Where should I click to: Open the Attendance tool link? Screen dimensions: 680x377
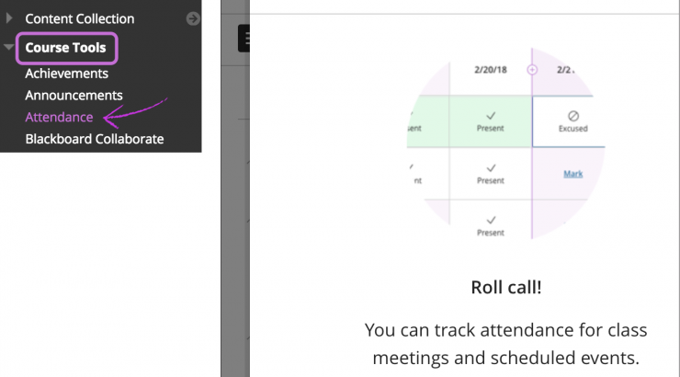59,118
